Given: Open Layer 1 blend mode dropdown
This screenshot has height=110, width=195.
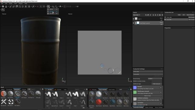Looking at the screenshot, I should click(161, 18).
